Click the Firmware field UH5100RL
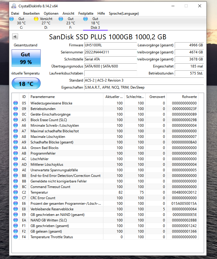The width and height of the screenshot is (217, 259). point(110,45)
